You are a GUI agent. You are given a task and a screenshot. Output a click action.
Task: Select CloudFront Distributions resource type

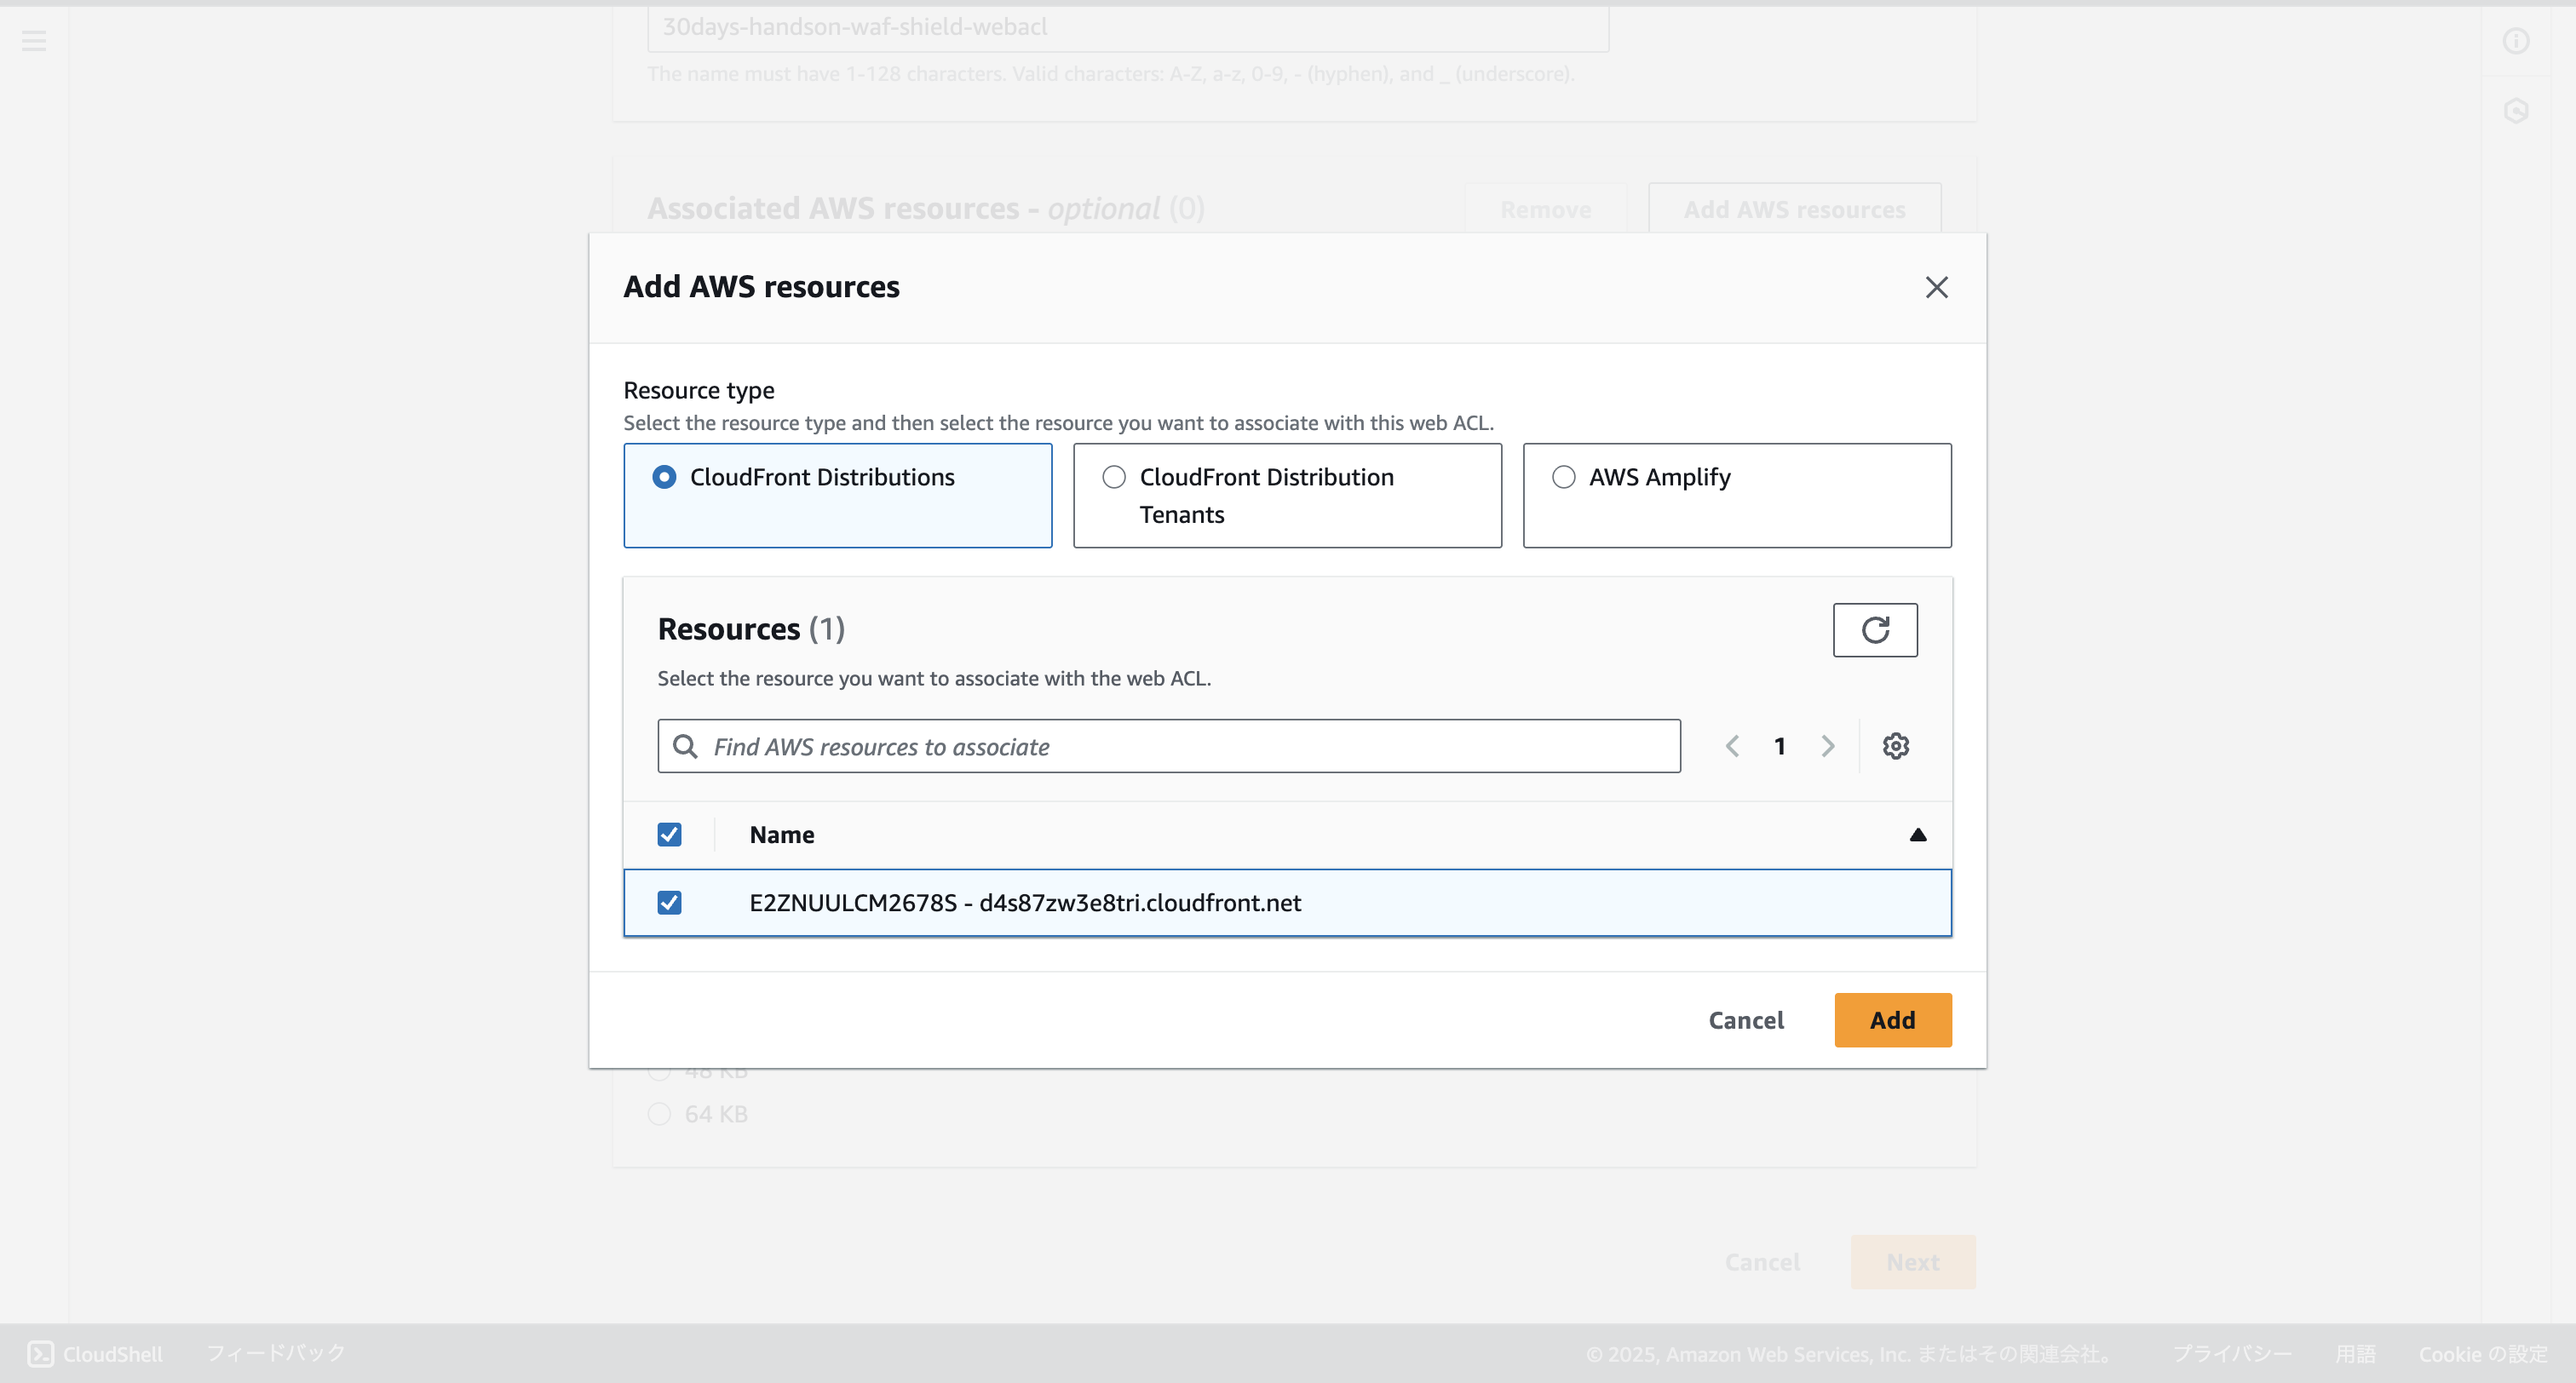664,477
